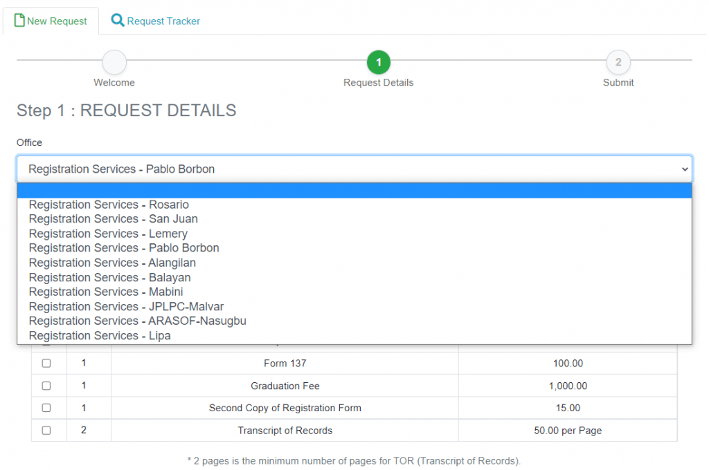Select Registration Services - Mabini option

105,292
